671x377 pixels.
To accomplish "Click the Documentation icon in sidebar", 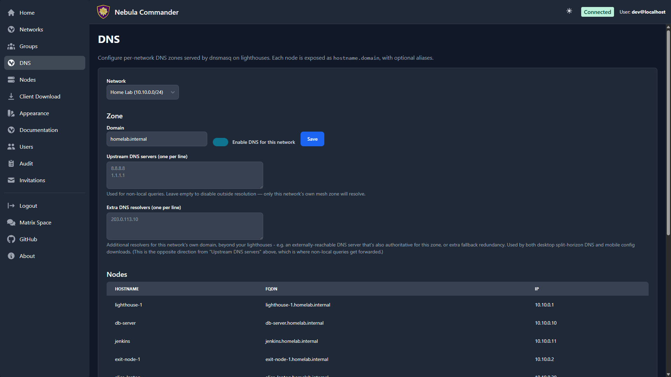I will pyautogui.click(x=11, y=130).
